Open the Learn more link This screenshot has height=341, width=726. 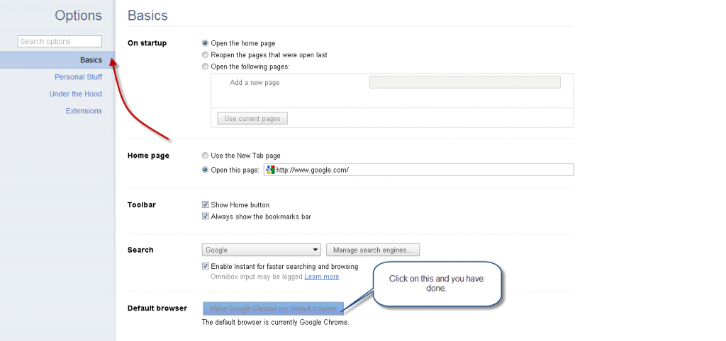click(322, 277)
